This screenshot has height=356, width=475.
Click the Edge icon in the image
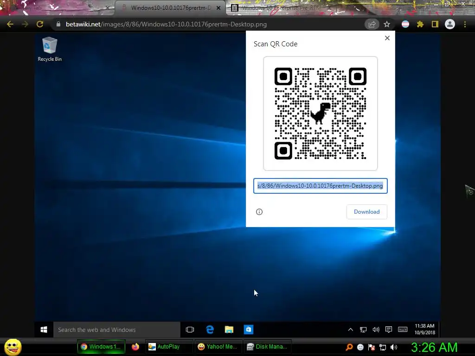point(210,330)
